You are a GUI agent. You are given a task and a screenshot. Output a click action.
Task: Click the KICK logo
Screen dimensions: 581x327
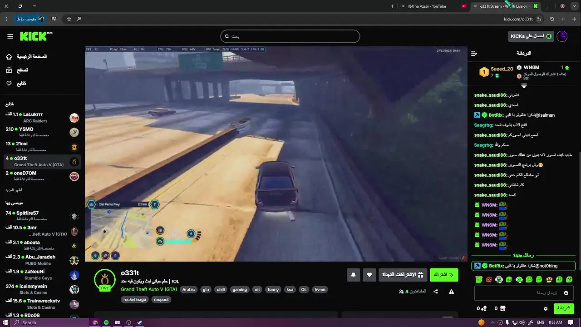36,36
